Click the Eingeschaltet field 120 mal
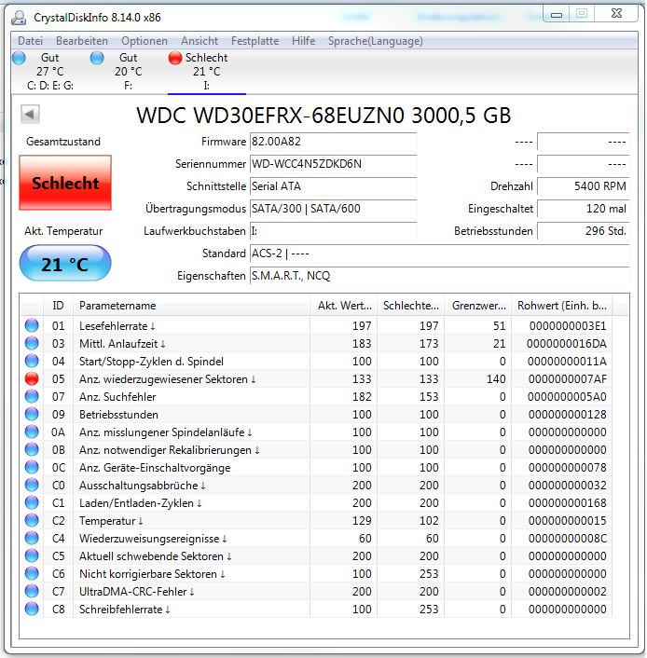Viewport: 647px width, 658px height. pos(584,209)
